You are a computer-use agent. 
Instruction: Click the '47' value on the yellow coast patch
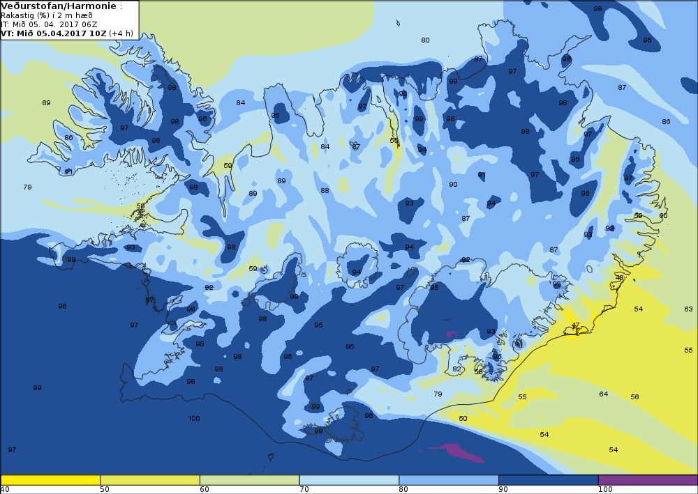576,325
